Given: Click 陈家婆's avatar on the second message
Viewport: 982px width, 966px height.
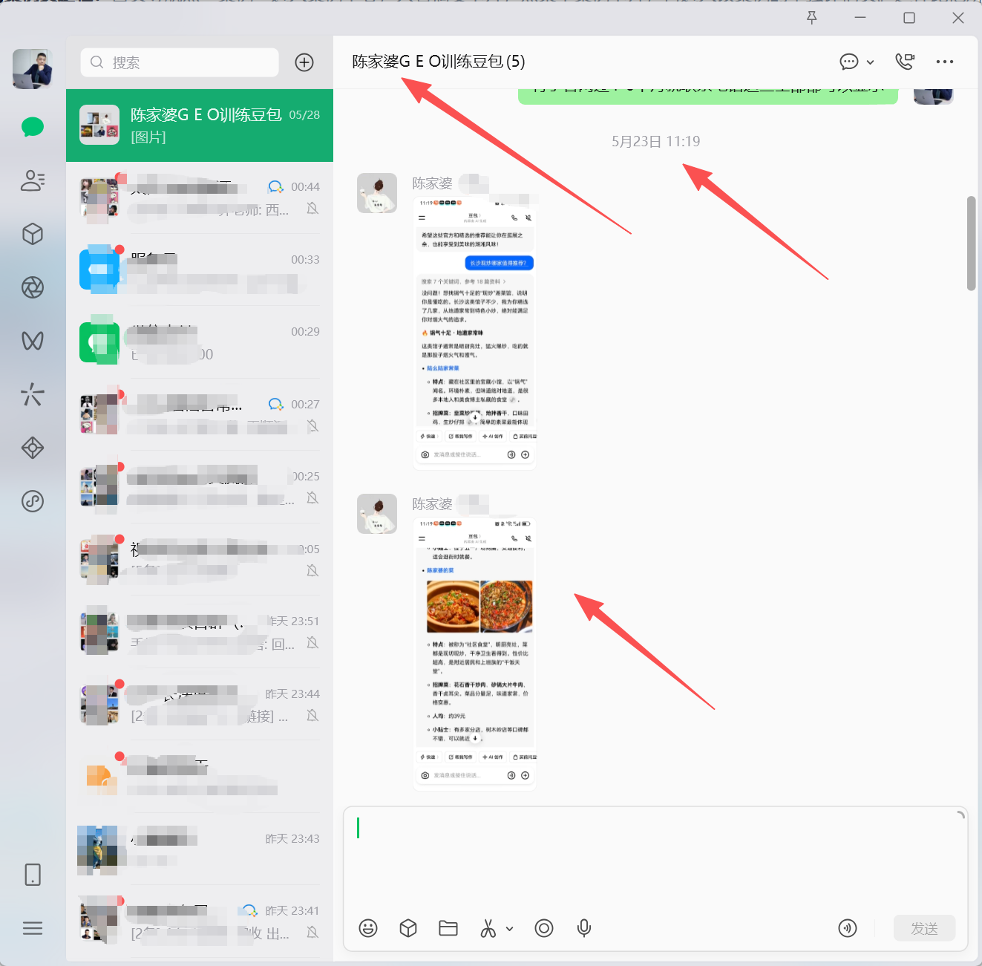Looking at the screenshot, I should coord(377,514).
